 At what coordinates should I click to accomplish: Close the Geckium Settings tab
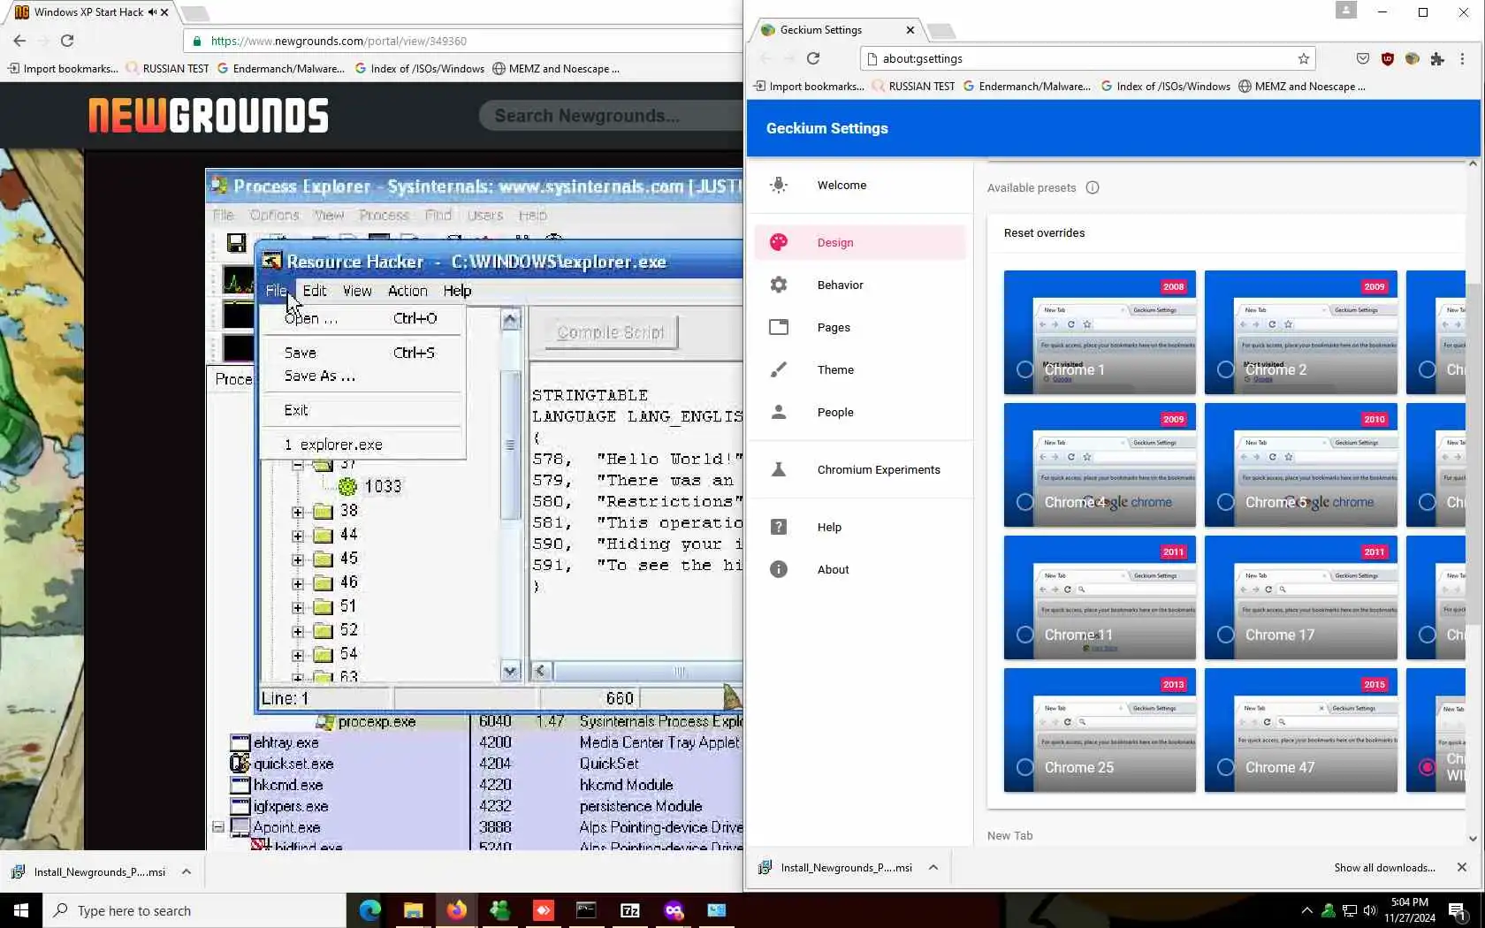click(910, 30)
